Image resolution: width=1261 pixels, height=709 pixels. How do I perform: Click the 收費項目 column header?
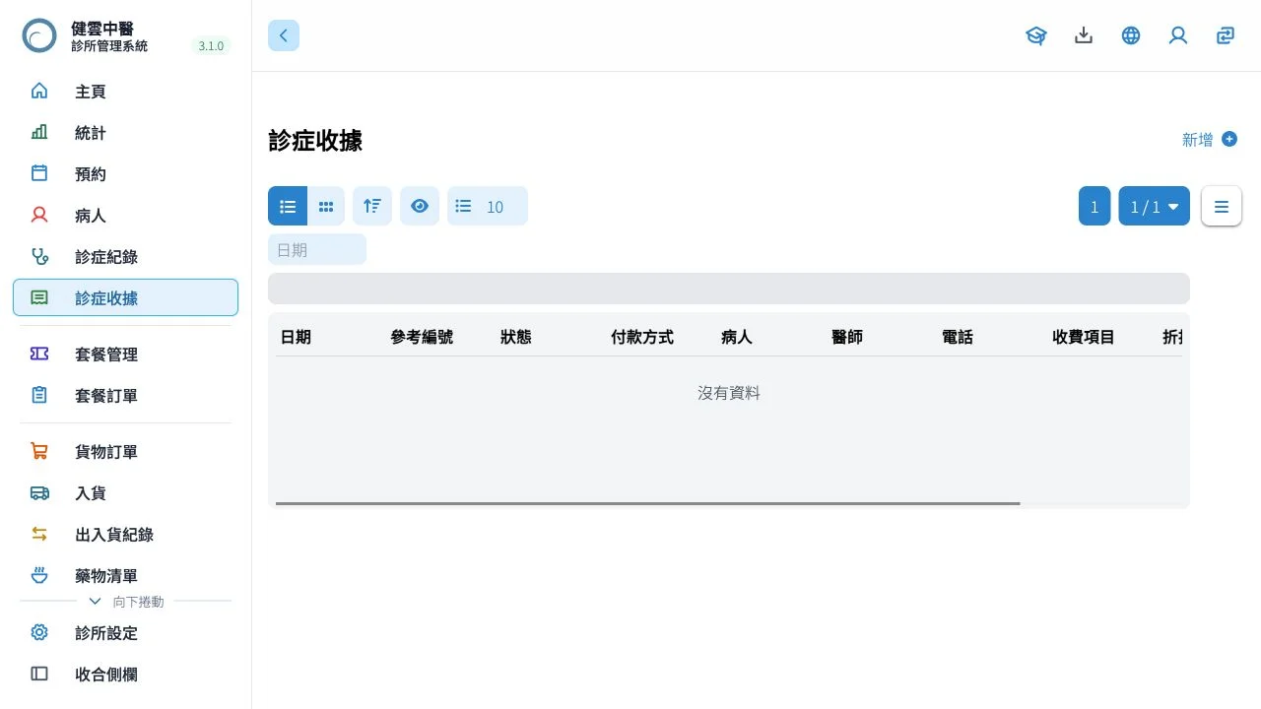click(x=1084, y=337)
